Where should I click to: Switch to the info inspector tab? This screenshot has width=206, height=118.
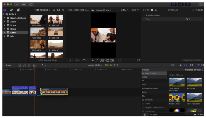[152, 10]
